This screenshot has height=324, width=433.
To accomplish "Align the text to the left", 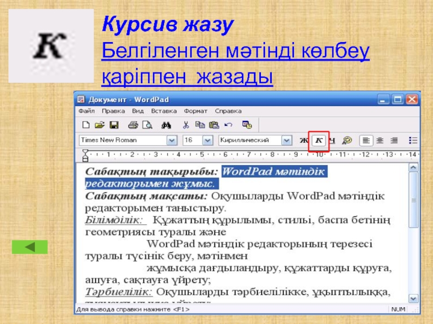I will [x=366, y=140].
